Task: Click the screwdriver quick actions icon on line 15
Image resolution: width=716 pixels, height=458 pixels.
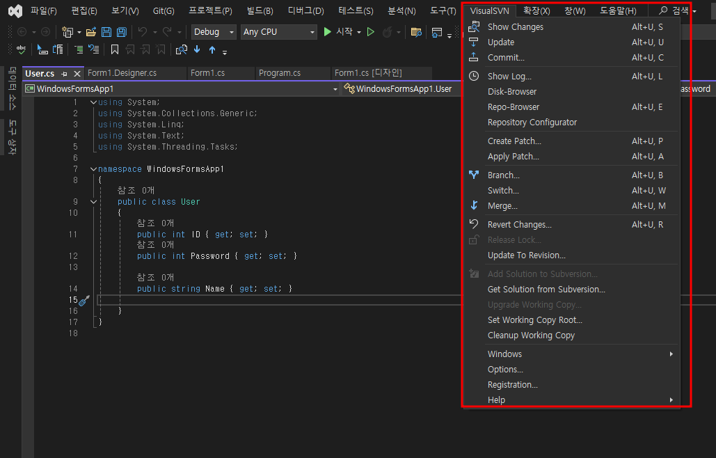Action: 84,300
